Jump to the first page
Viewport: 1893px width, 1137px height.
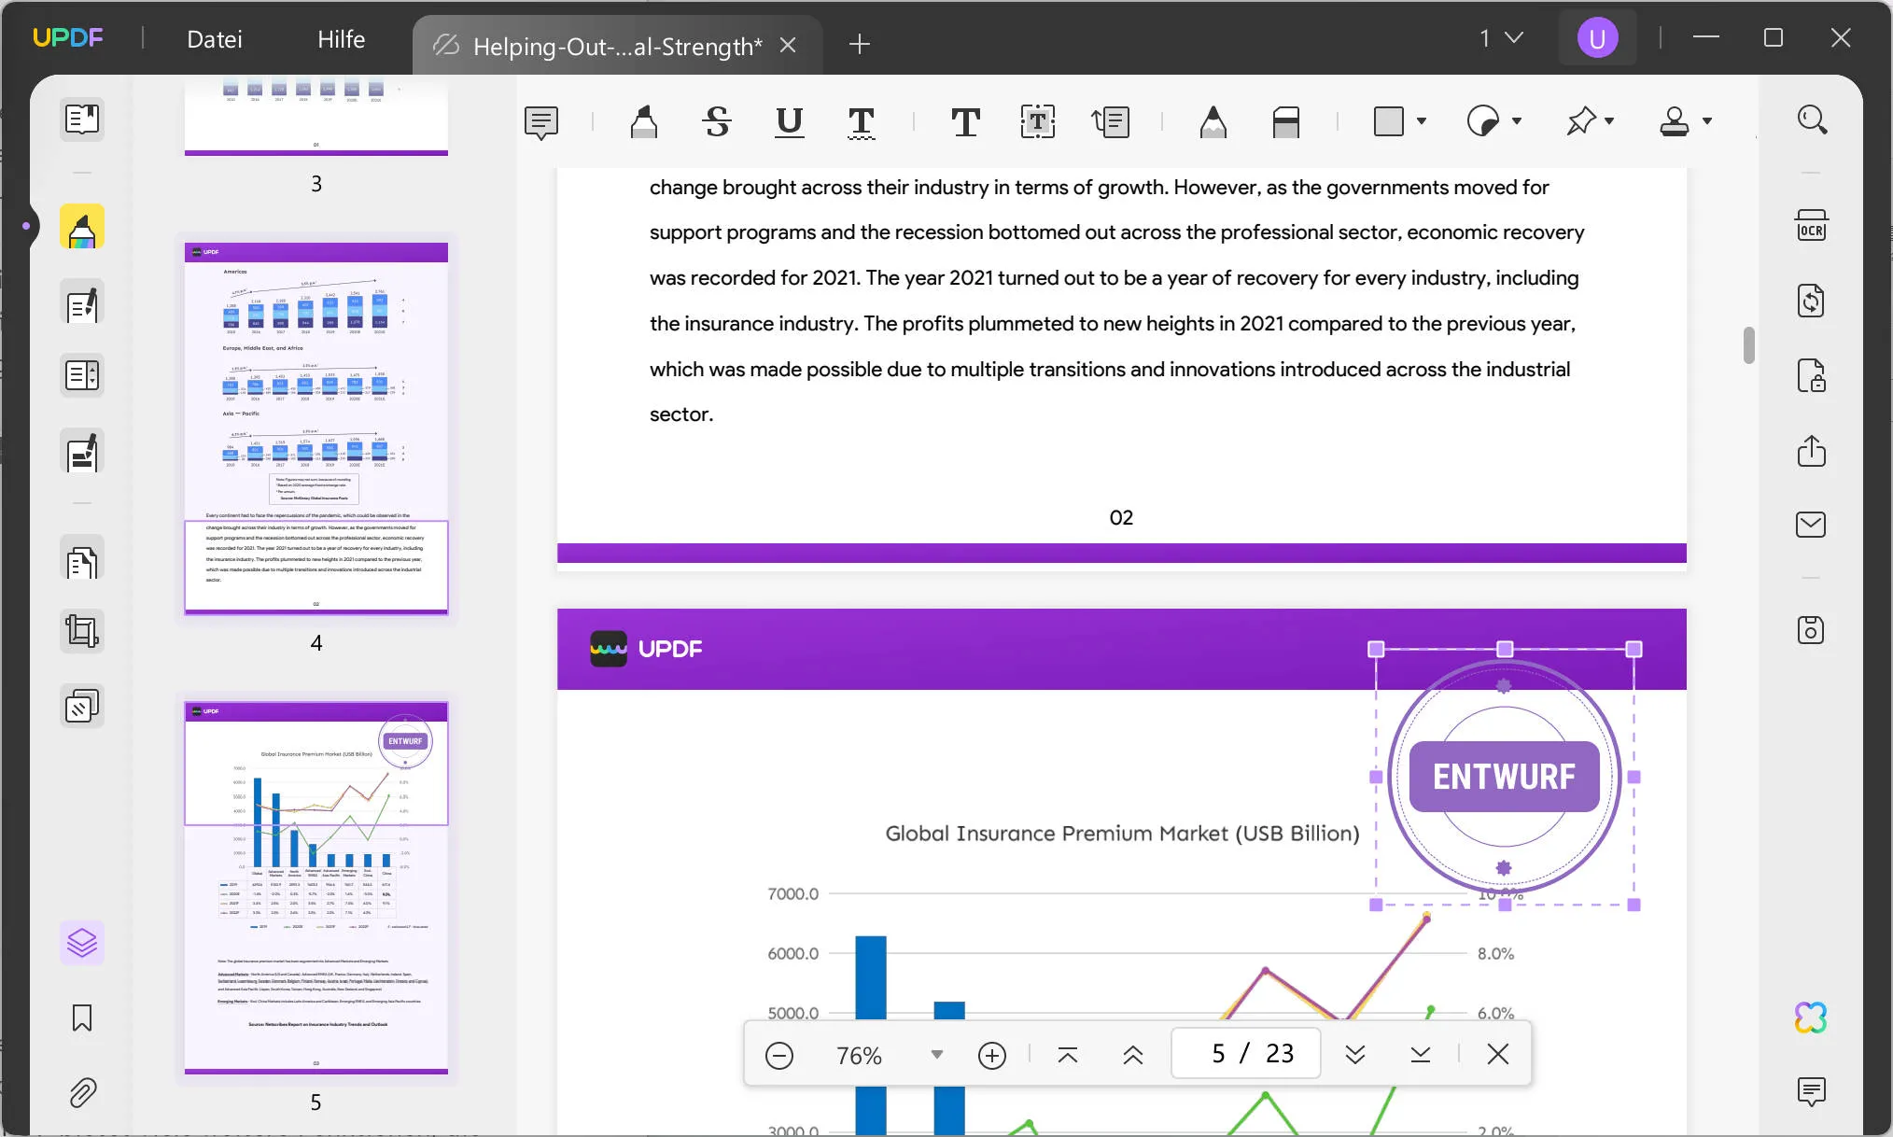1068,1055
